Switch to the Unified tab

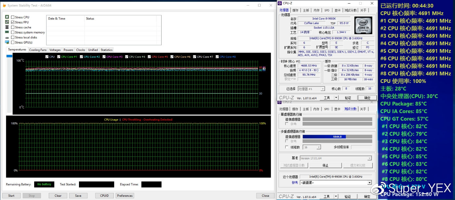point(93,50)
